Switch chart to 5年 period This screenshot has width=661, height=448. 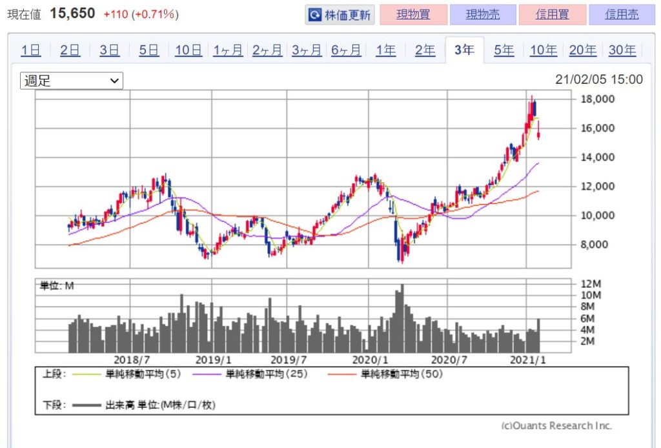click(503, 50)
